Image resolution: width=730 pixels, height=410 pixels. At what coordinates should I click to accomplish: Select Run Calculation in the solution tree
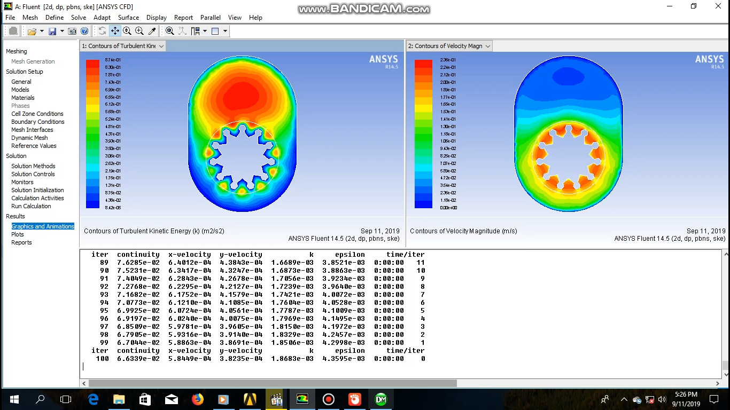(x=30, y=206)
